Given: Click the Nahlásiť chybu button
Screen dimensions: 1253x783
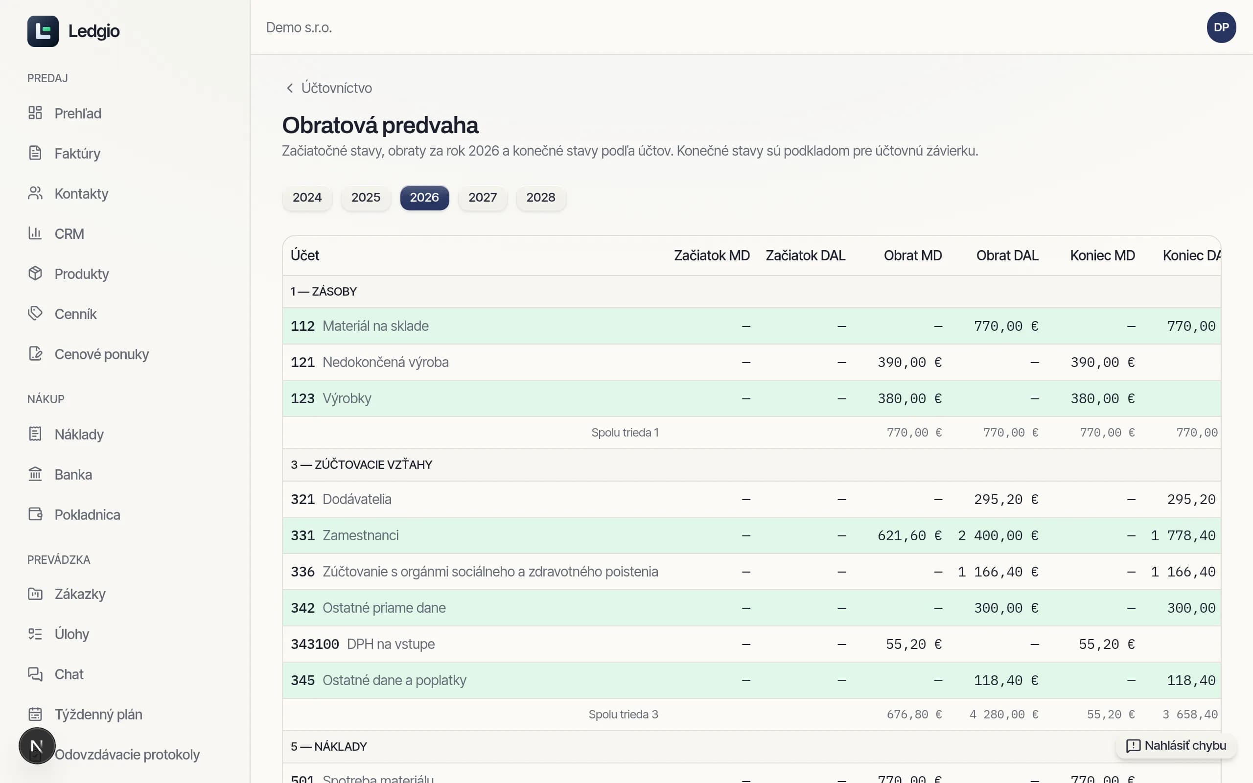Looking at the screenshot, I should pyautogui.click(x=1176, y=746).
